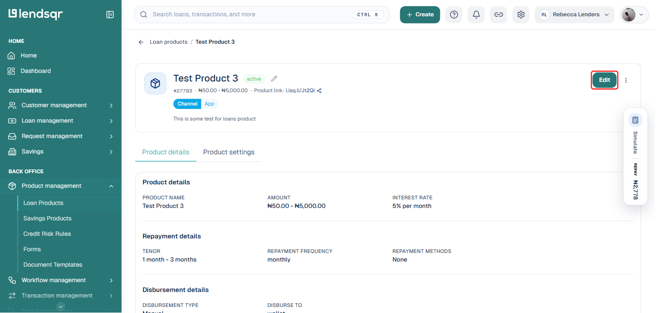Expand Customer management menu
This screenshot has height=313, width=659.
coord(61,105)
